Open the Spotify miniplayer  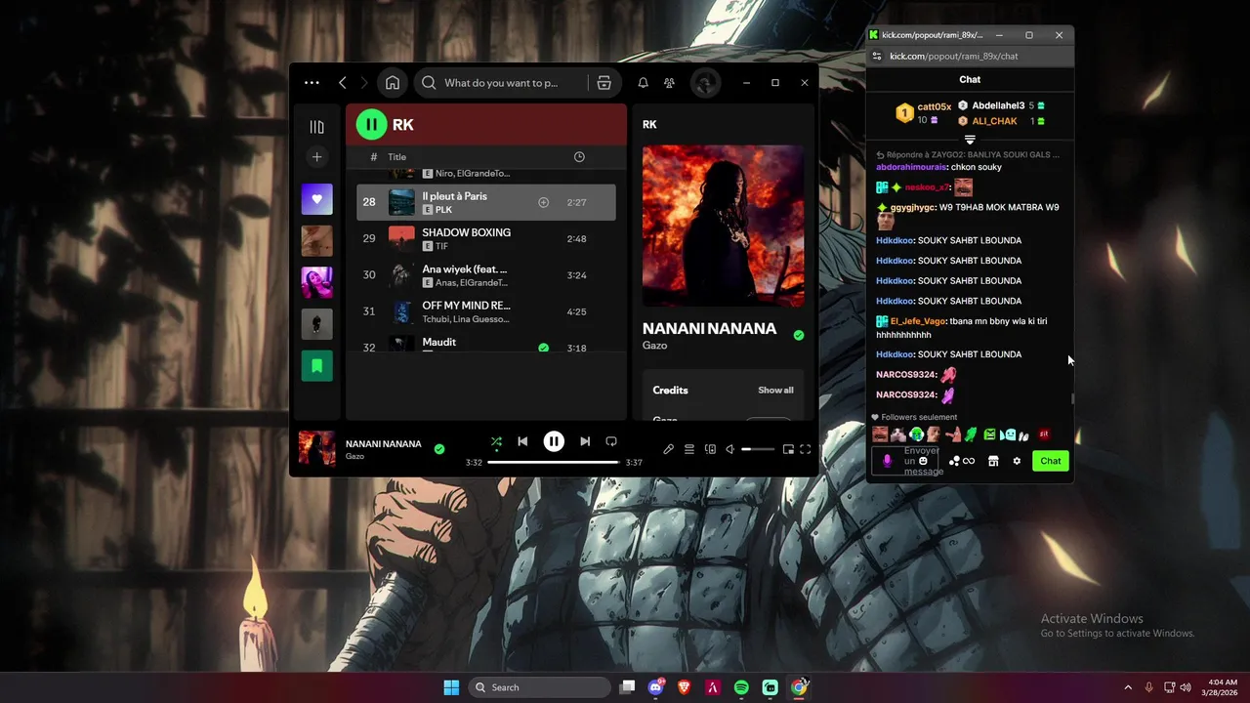788,449
